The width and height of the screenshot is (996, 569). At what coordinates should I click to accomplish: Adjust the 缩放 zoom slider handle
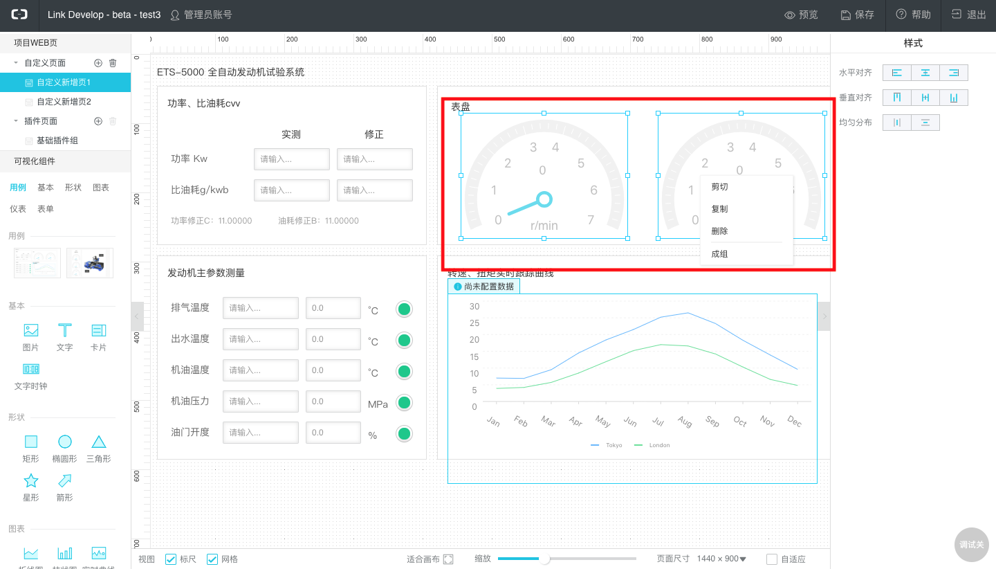(544, 559)
